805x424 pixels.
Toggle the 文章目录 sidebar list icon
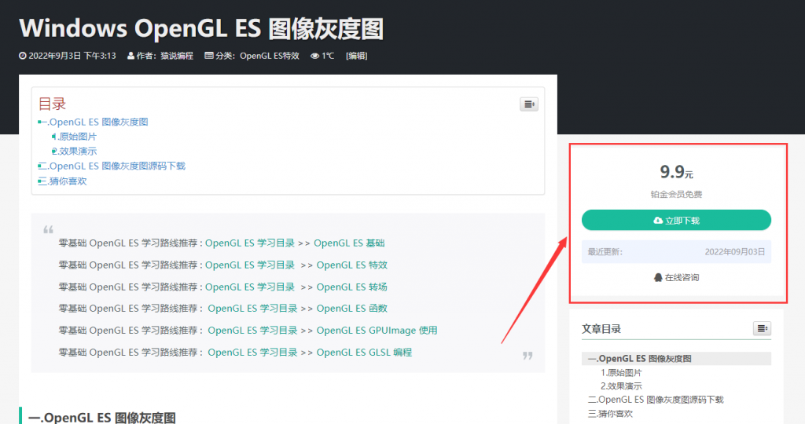762,328
